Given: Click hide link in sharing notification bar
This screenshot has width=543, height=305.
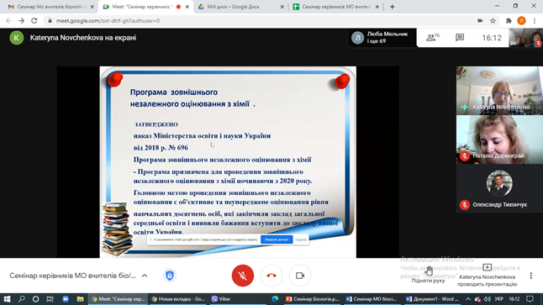Looking at the screenshot, I should coord(301,239).
